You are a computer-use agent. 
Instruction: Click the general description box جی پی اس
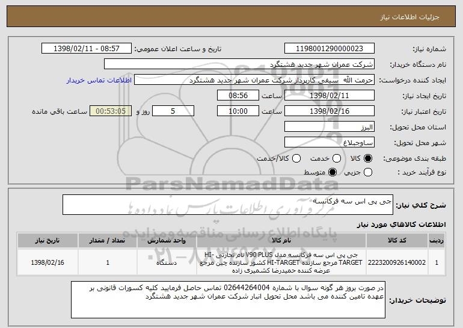pyautogui.click(x=228, y=205)
